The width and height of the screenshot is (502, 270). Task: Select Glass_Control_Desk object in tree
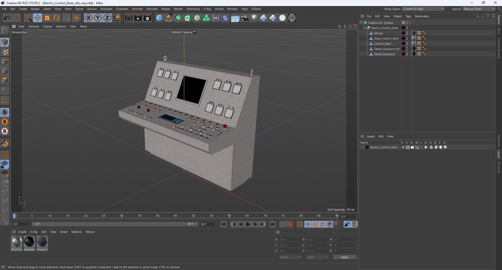tap(386, 38)
